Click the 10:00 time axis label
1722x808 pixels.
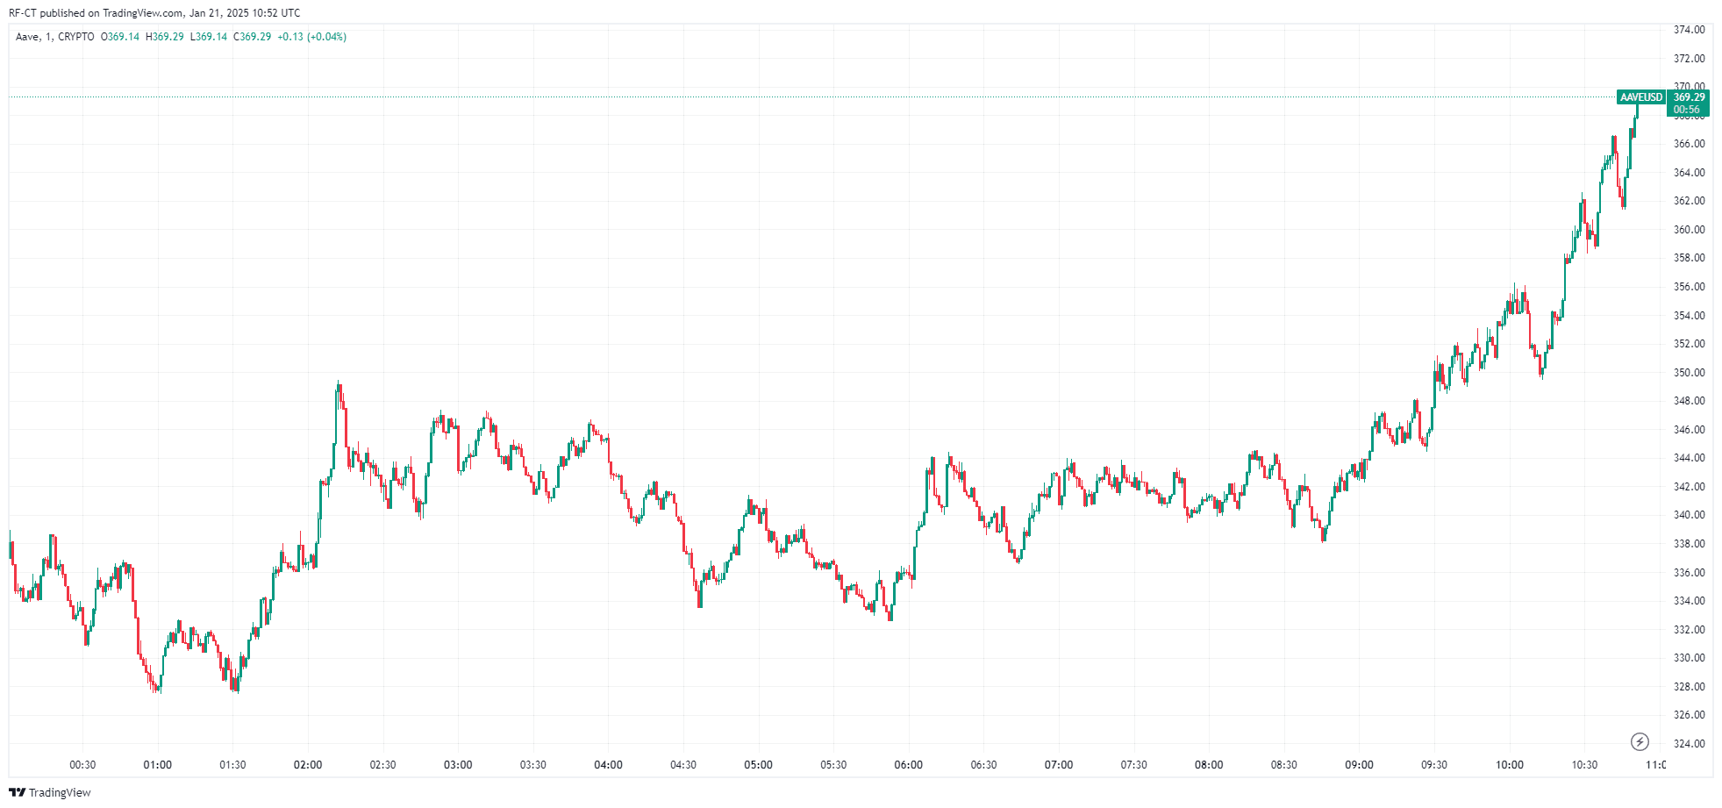coord(1510,765)
